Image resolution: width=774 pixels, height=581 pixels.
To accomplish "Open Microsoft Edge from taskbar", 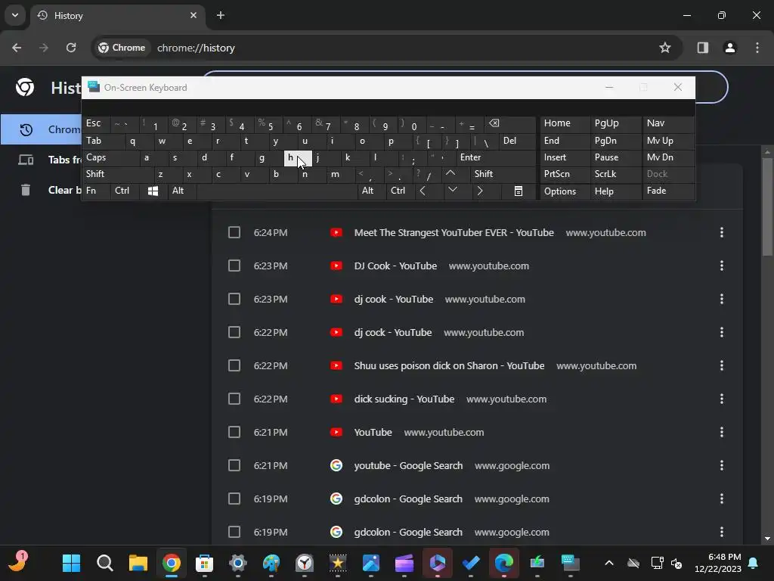I will click(504, 563).
